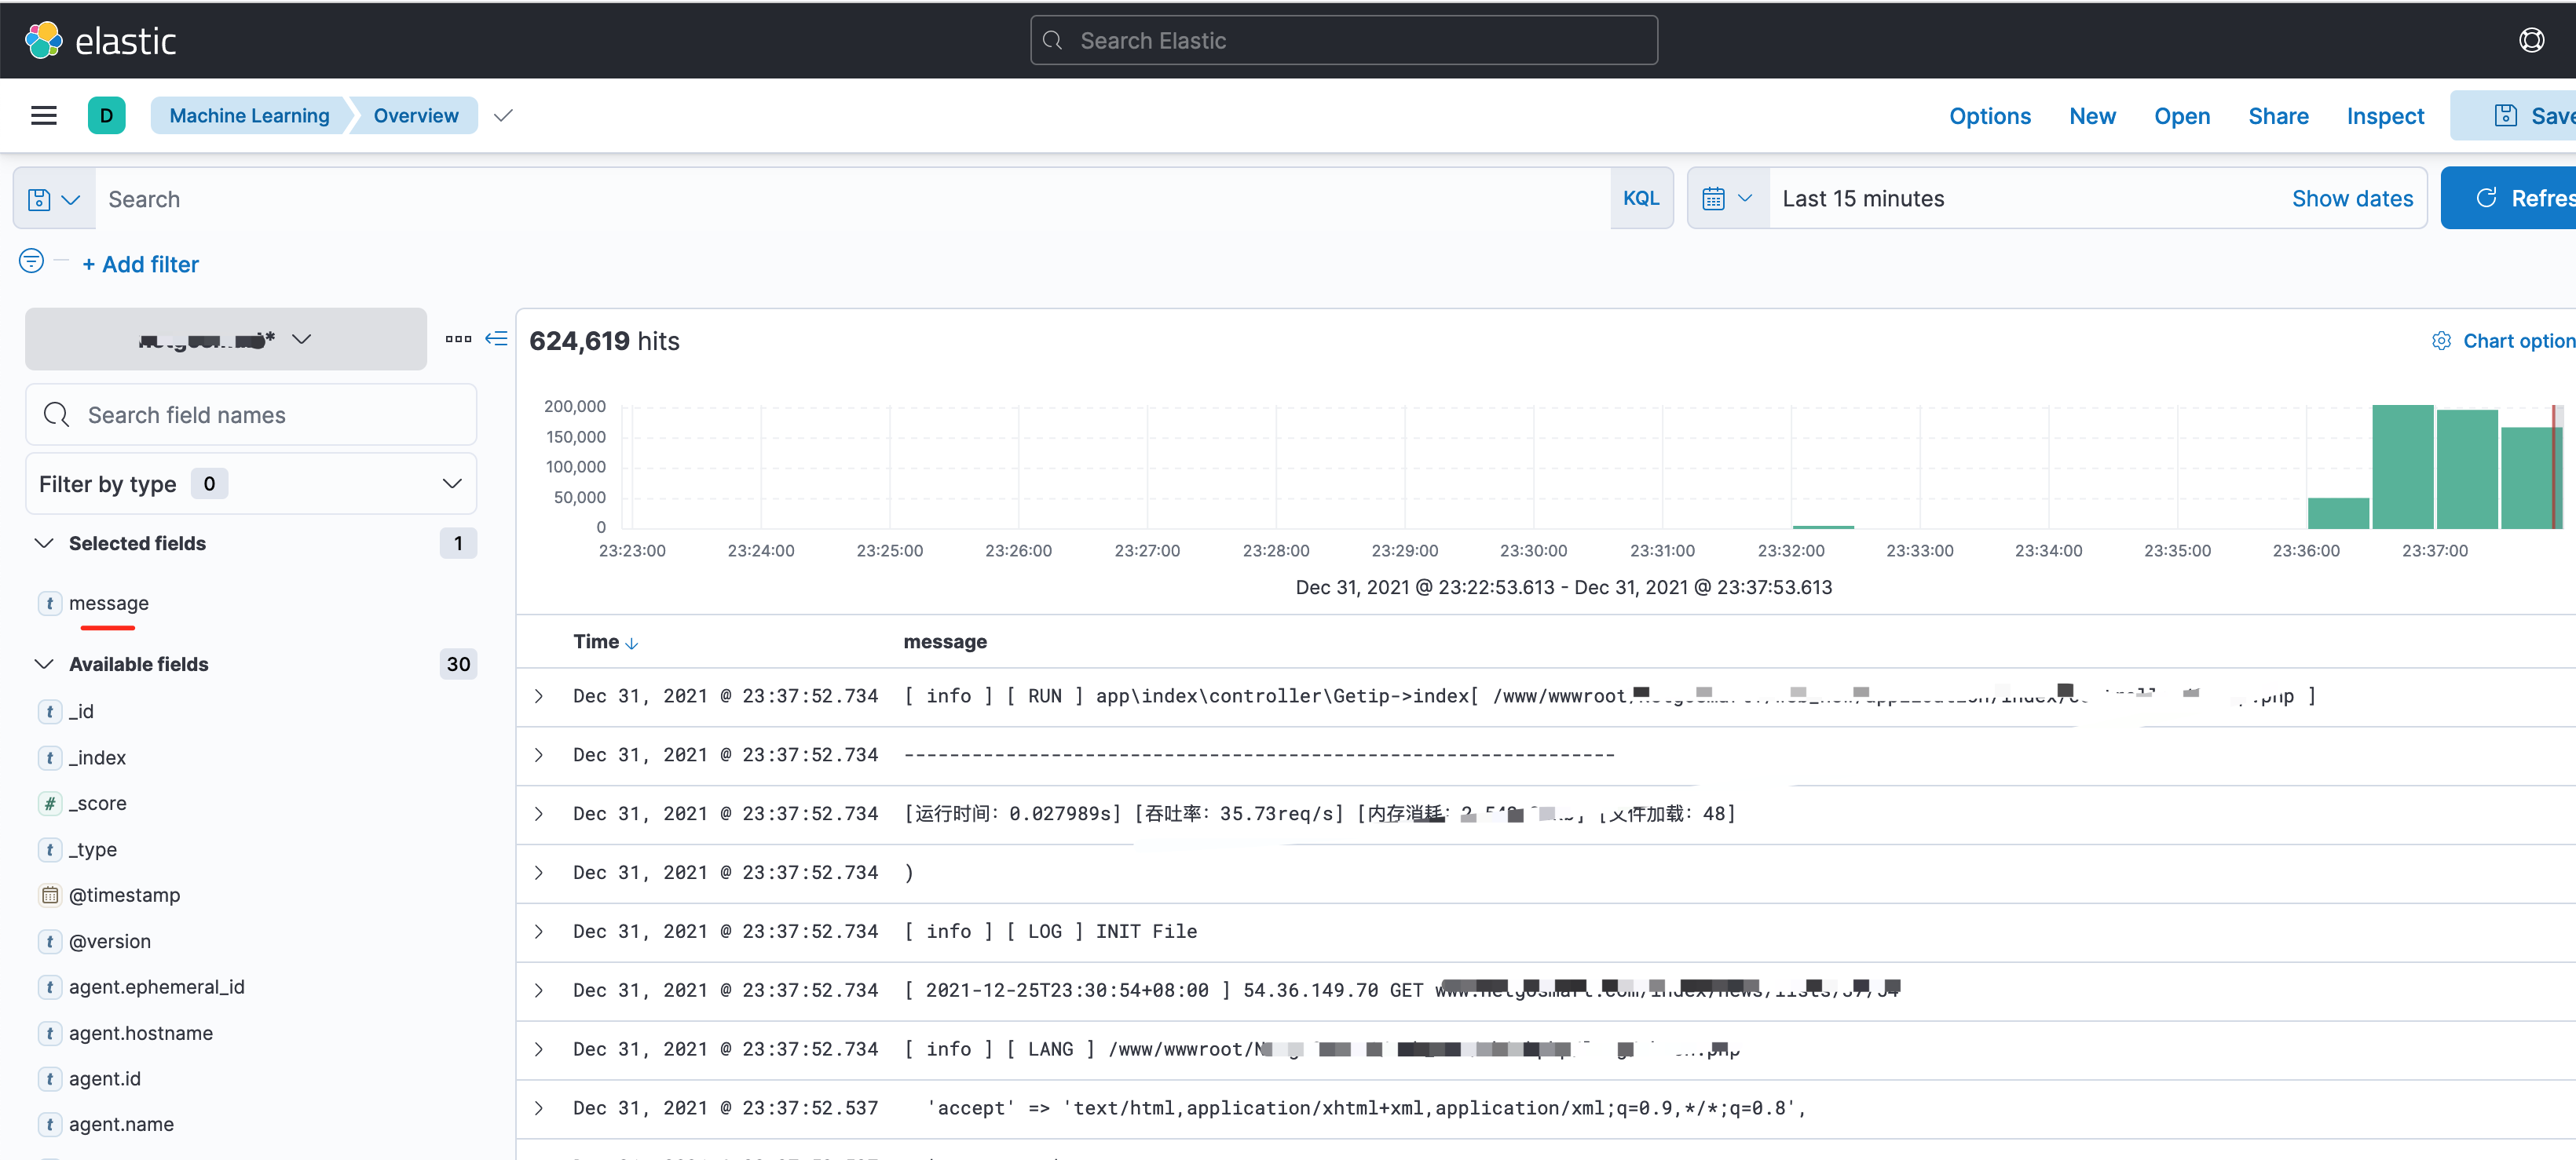The height and width of the screenshot is (1160, 2576).
Task: Collapse the Available fields section
Action: click(44, 665)
